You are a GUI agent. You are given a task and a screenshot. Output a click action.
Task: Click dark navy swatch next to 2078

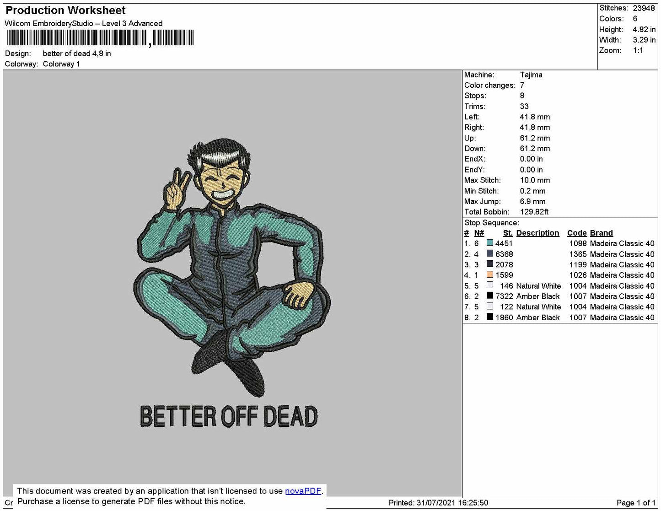point(490,264)
